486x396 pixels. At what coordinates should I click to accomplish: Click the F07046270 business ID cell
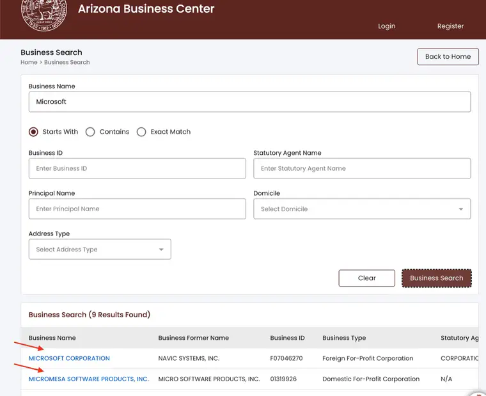286,358
